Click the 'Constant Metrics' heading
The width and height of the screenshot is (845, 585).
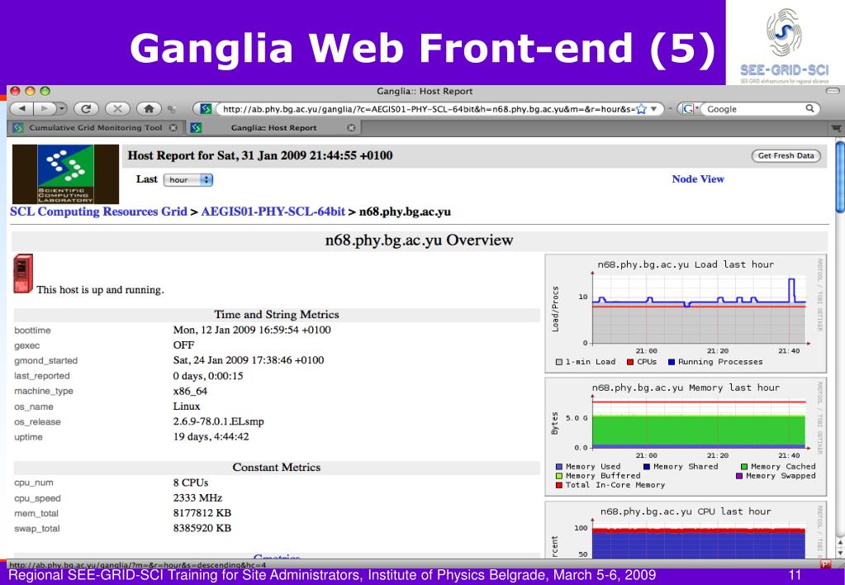tap(277, 468)
